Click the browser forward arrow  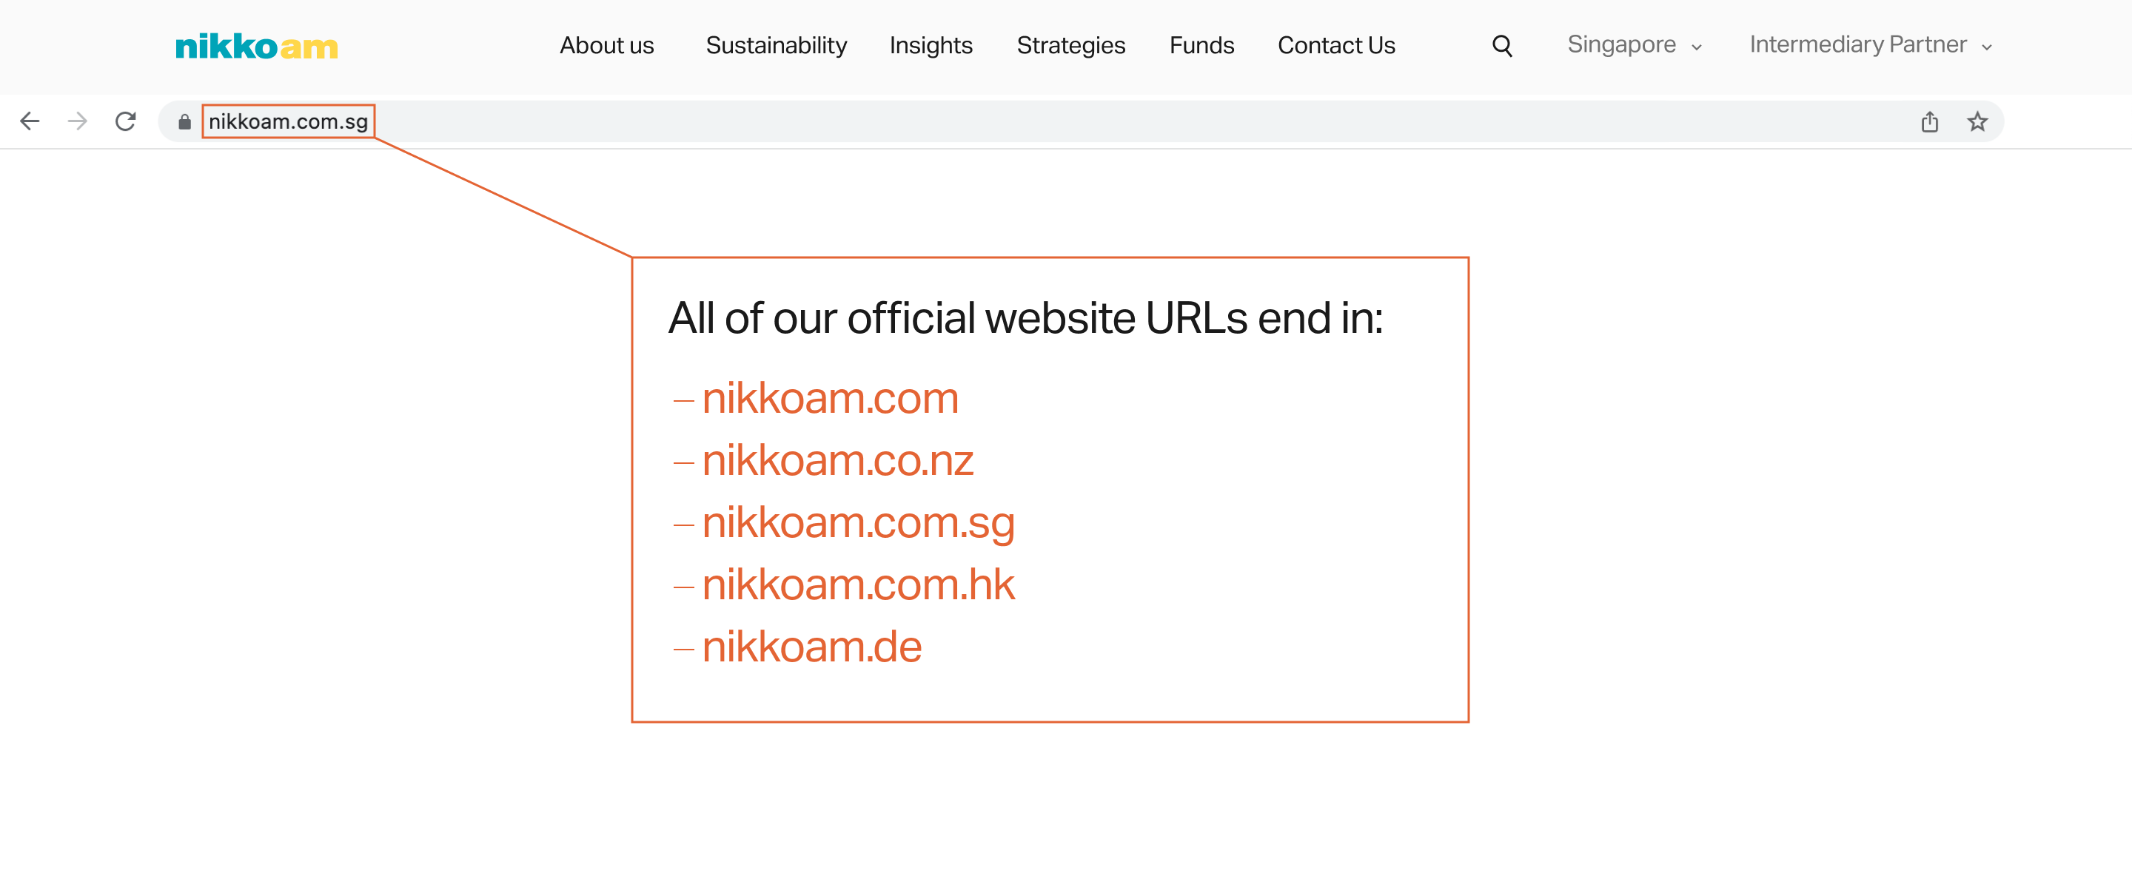coord(78,121)
